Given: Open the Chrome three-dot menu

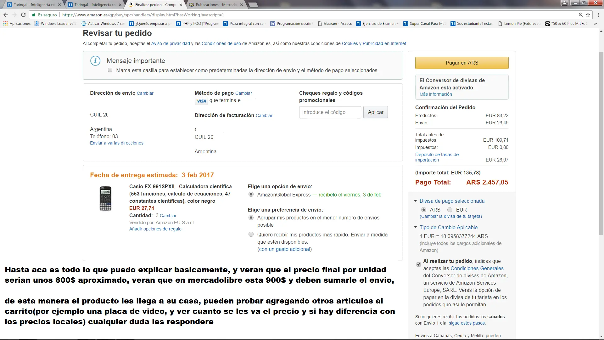Looking at the screenshot, I should pos(598,15).
